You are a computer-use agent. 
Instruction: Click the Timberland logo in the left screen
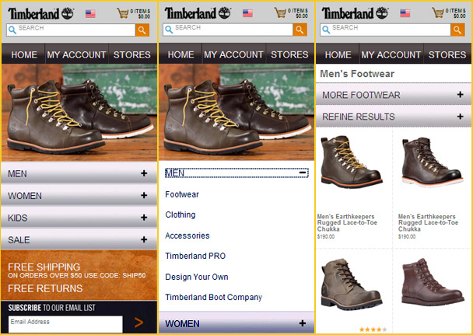tap(40, 13)
